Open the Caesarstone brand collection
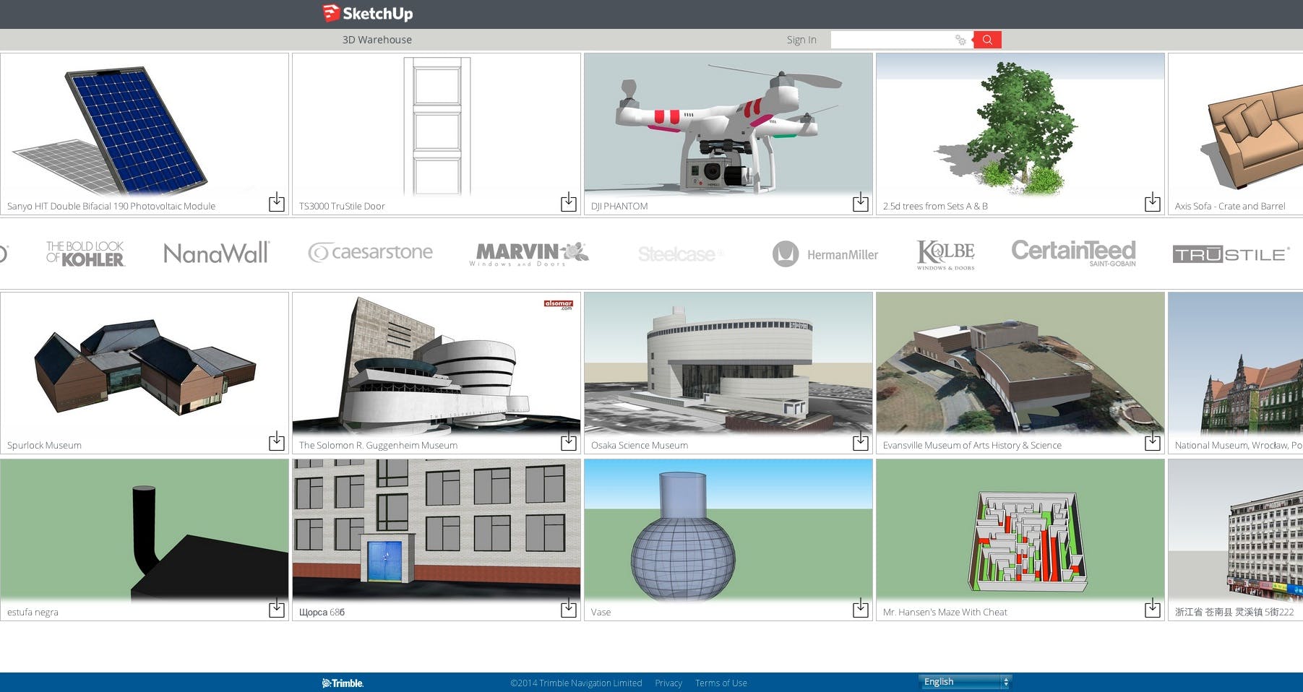This screenshot has height=692, width=1303. [370, 254]
